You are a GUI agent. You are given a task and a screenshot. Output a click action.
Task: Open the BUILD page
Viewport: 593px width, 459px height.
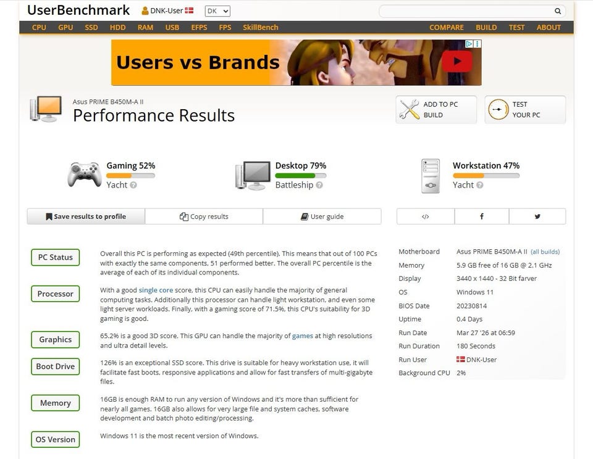(x=486, y=27)
